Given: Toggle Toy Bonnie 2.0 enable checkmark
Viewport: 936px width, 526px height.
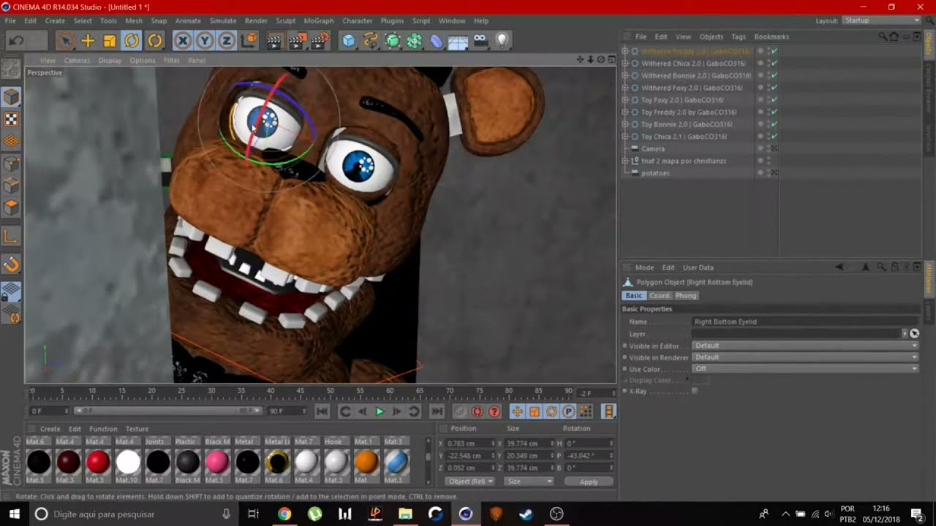Looking at the screenshot, I should pos(774,124).
